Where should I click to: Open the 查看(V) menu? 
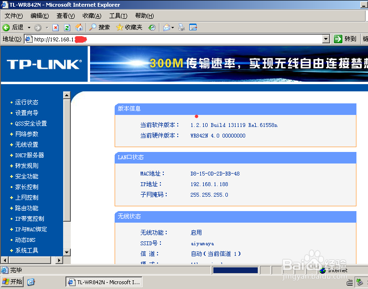click(66, 16)
